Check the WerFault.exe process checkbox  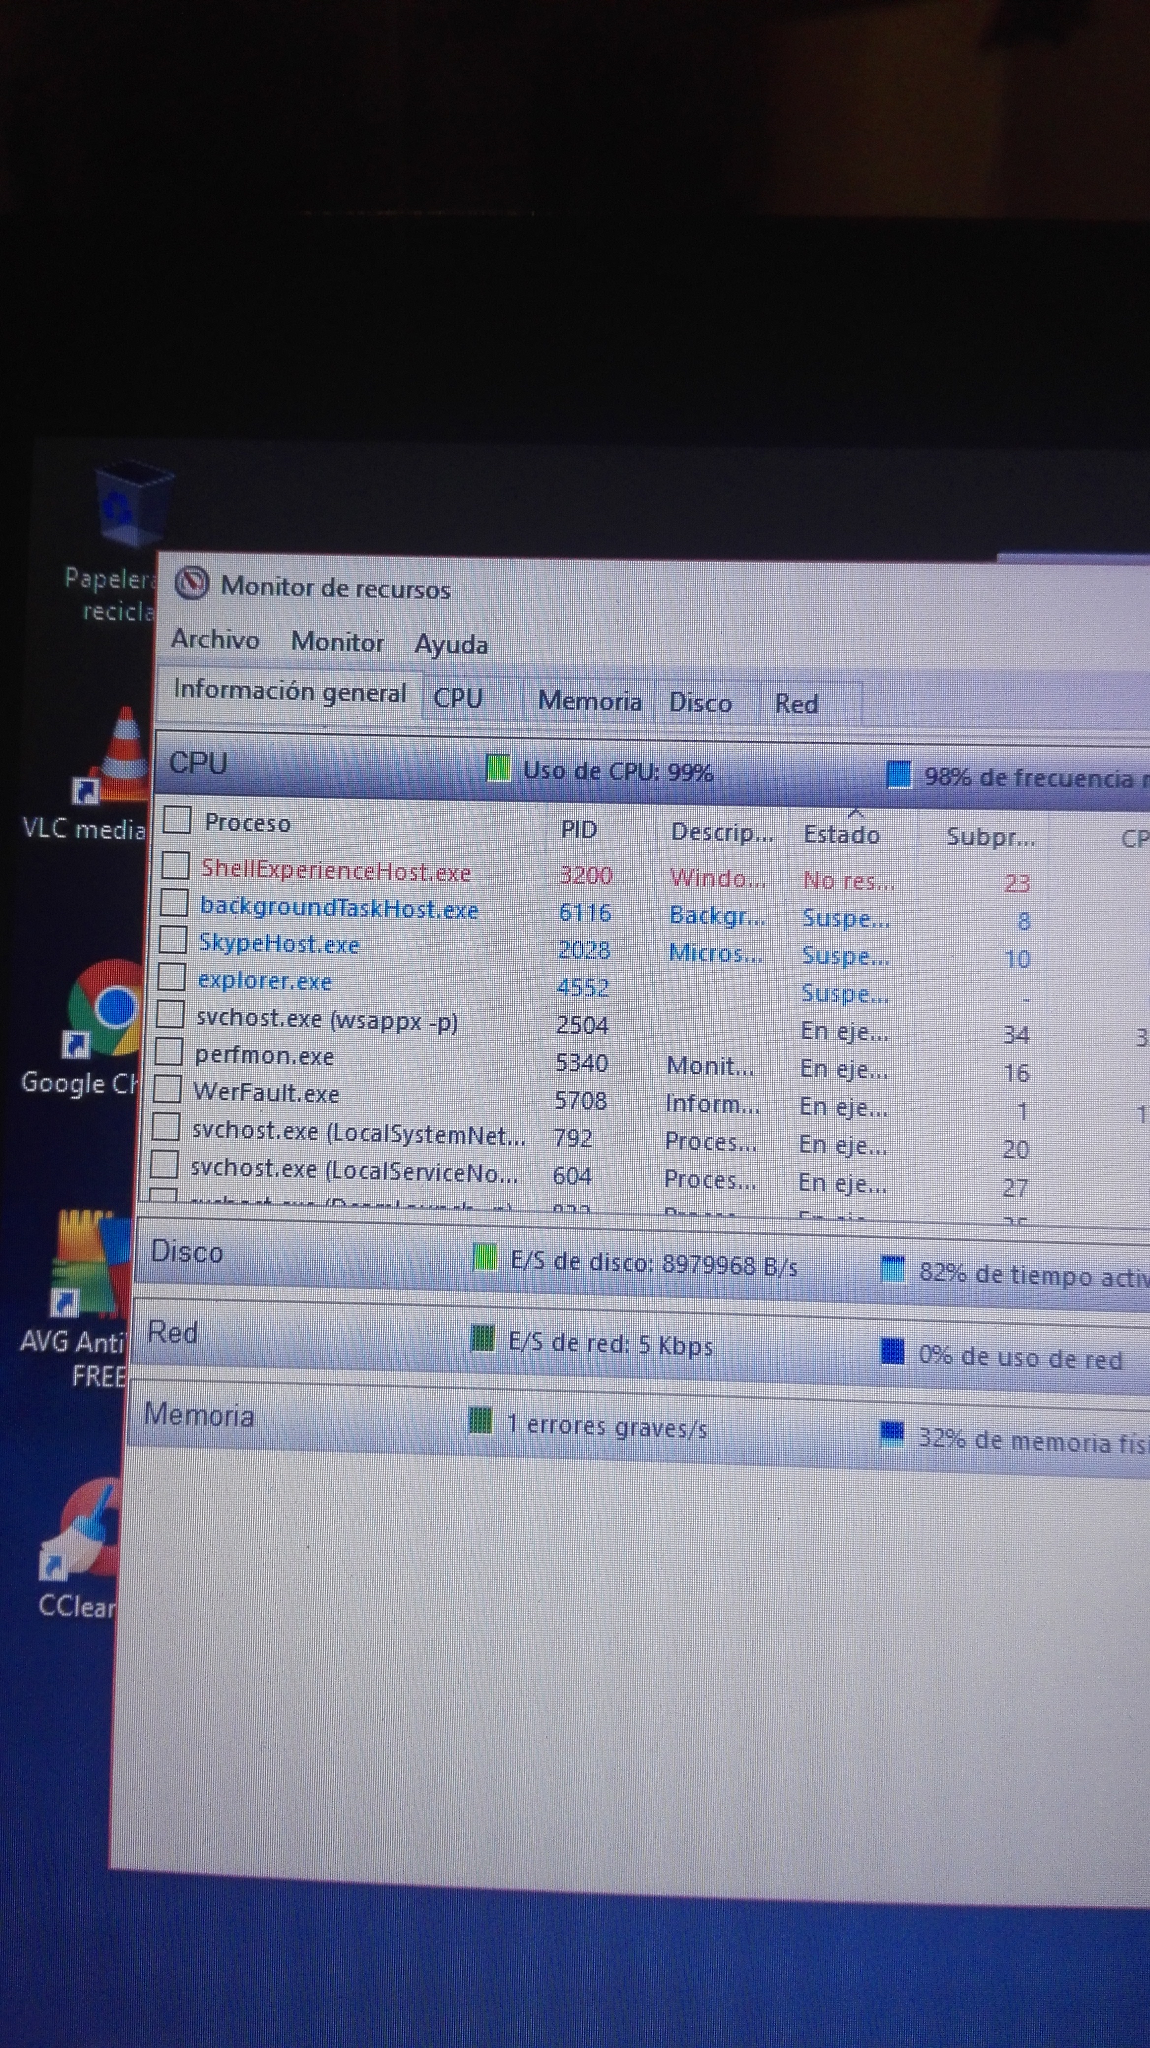point(166,1089)
